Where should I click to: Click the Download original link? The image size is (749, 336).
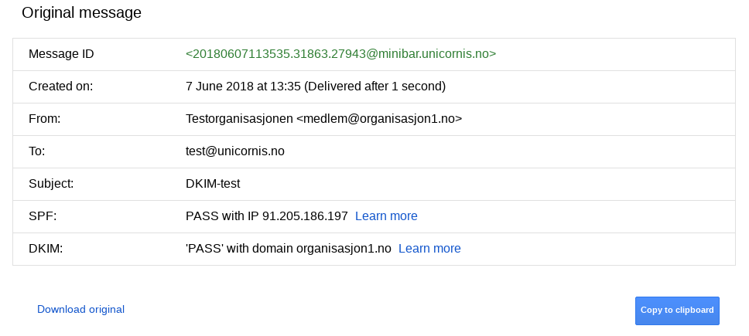[x=80, y=309]
